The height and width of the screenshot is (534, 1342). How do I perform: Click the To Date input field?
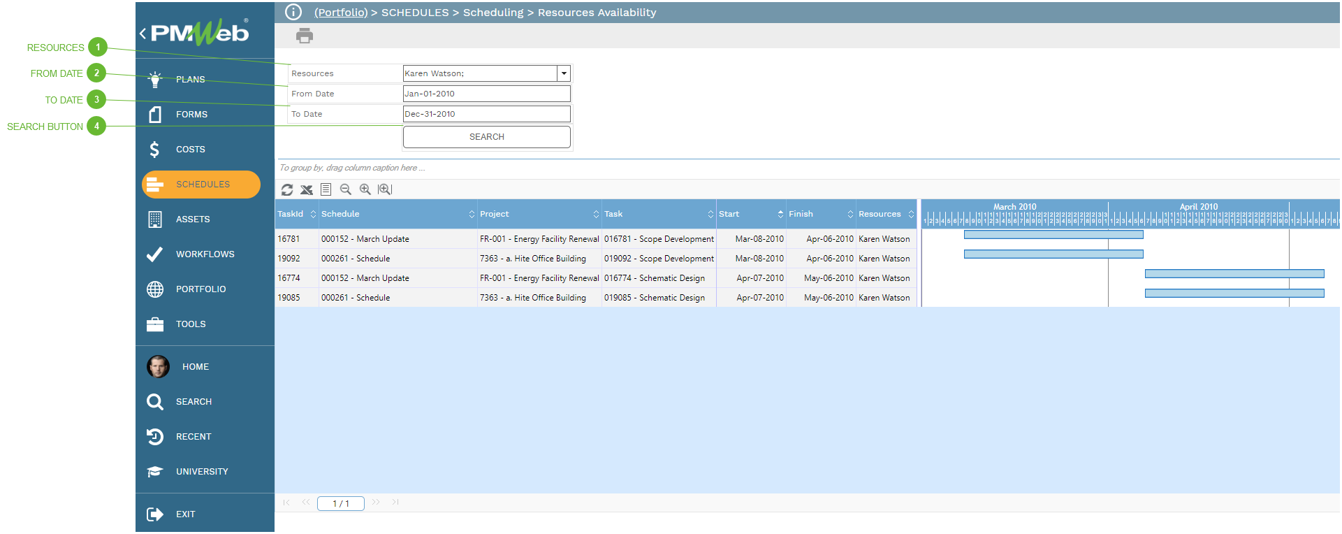pyautogui.click(x=487, y=114)
